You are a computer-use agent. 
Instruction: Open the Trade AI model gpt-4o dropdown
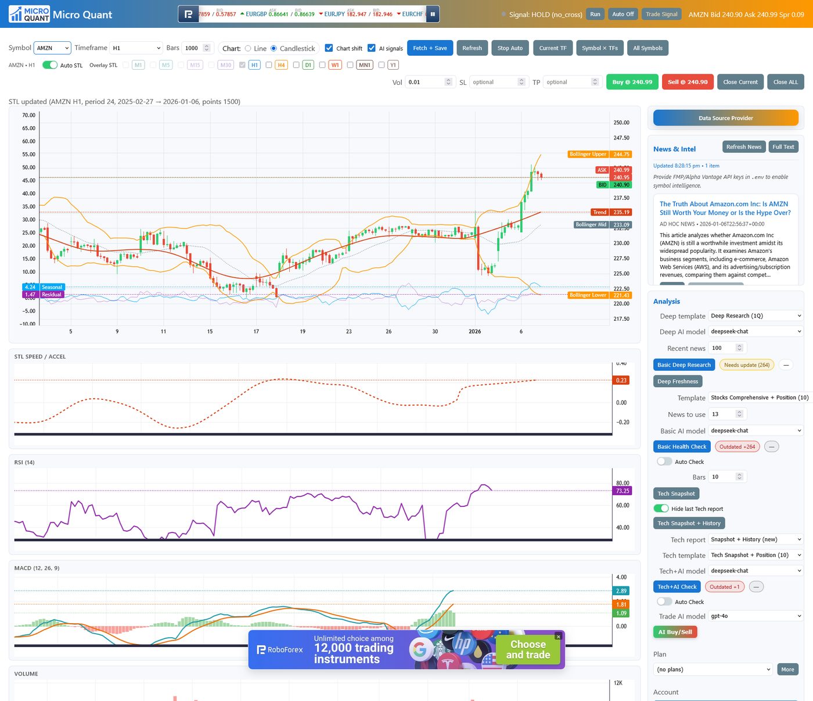[x=756, y=616]
